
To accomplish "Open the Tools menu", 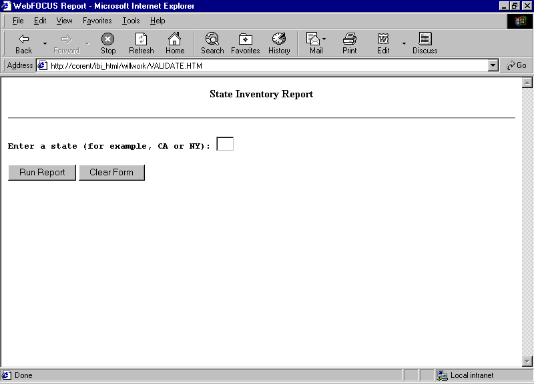I will (131, 21).
